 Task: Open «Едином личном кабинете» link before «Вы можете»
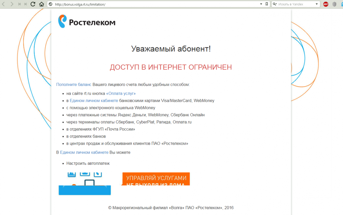click(x=84, y=152)
